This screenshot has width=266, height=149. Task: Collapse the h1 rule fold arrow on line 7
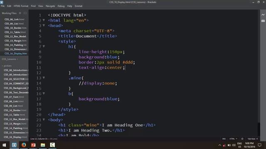click(x=44, y=46)
